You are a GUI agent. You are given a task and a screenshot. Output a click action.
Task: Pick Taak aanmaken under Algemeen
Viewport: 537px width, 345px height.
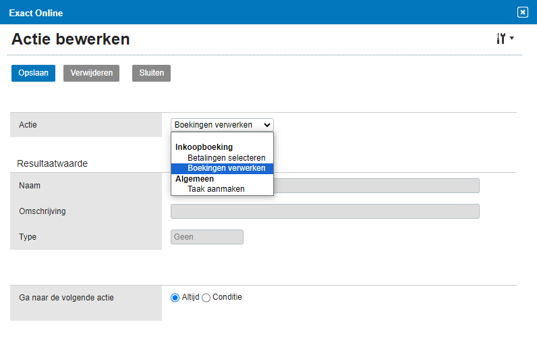coord(216,189)
